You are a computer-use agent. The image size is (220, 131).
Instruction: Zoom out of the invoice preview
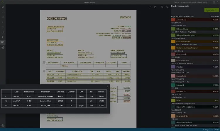click(162, 7)
